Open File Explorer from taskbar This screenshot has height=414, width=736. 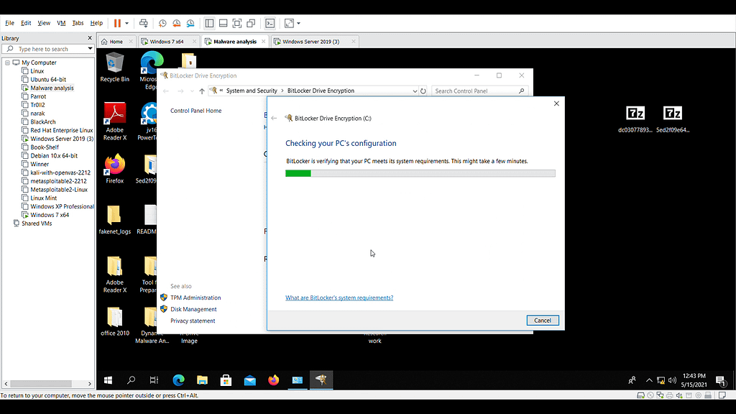coord(202,380)
